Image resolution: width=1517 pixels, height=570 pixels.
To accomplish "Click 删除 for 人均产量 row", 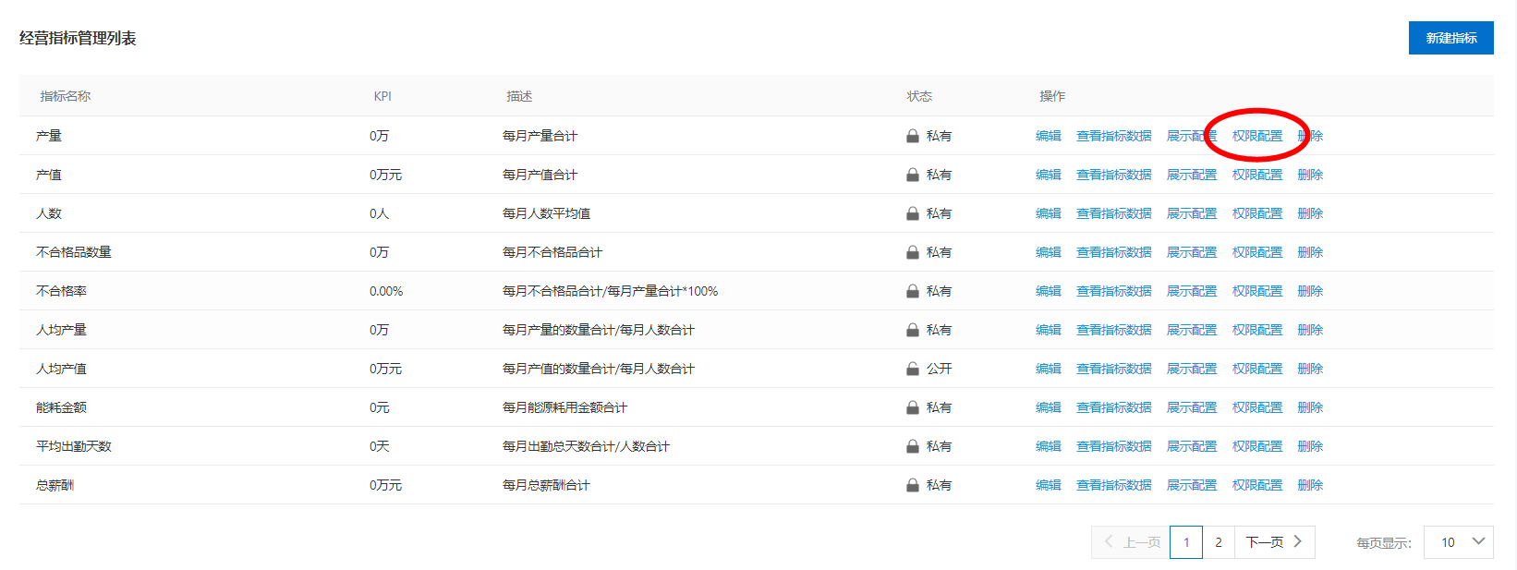I will [x=1310, y=330].
